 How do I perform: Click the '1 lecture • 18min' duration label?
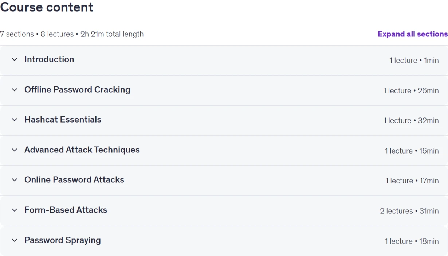click(412, 241)
